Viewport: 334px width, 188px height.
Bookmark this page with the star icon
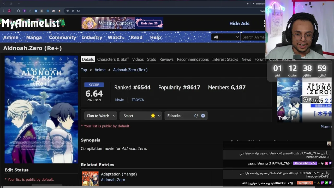68,11
